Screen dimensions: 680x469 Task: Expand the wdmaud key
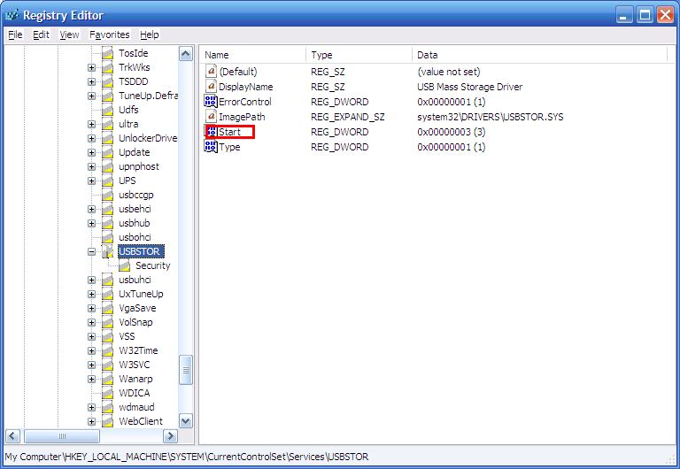[91, 407]
